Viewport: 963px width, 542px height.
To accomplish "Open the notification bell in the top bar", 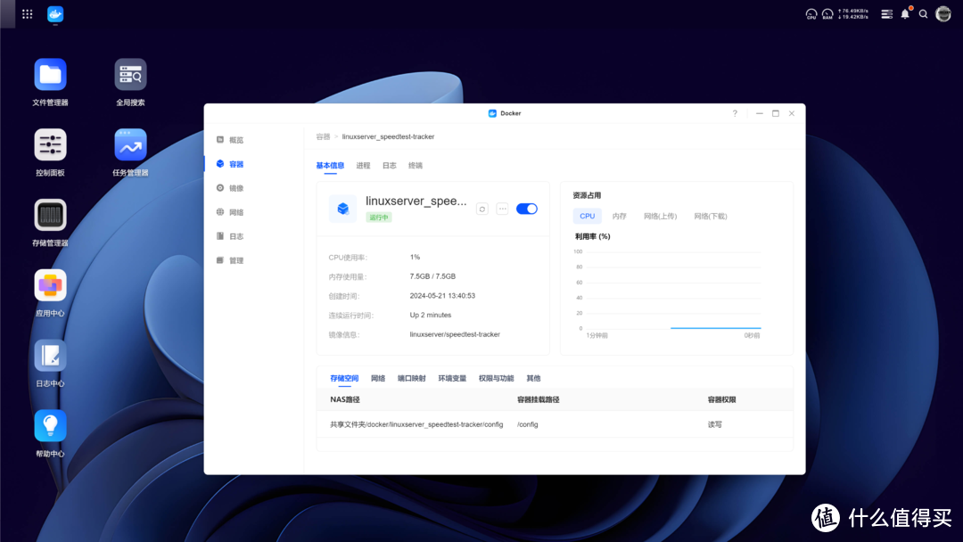I will tap(904, 13).
